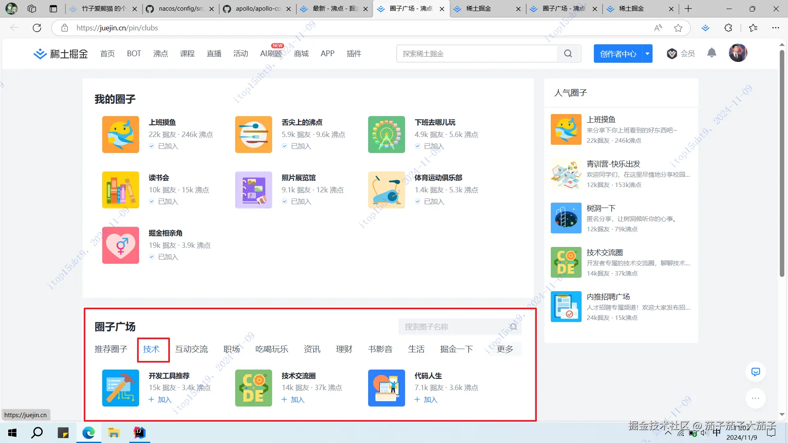
Task: Open the browser settings ellipsis menu
Action: [x=776, y=28]
